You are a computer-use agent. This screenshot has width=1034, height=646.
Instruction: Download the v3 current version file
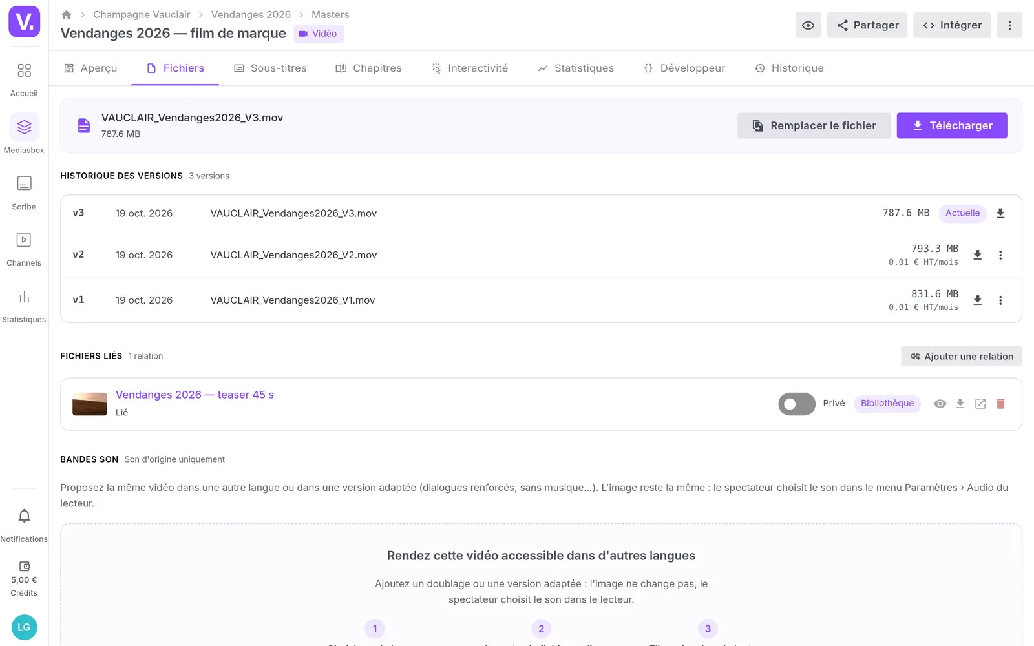click(x=1000, y=213)
